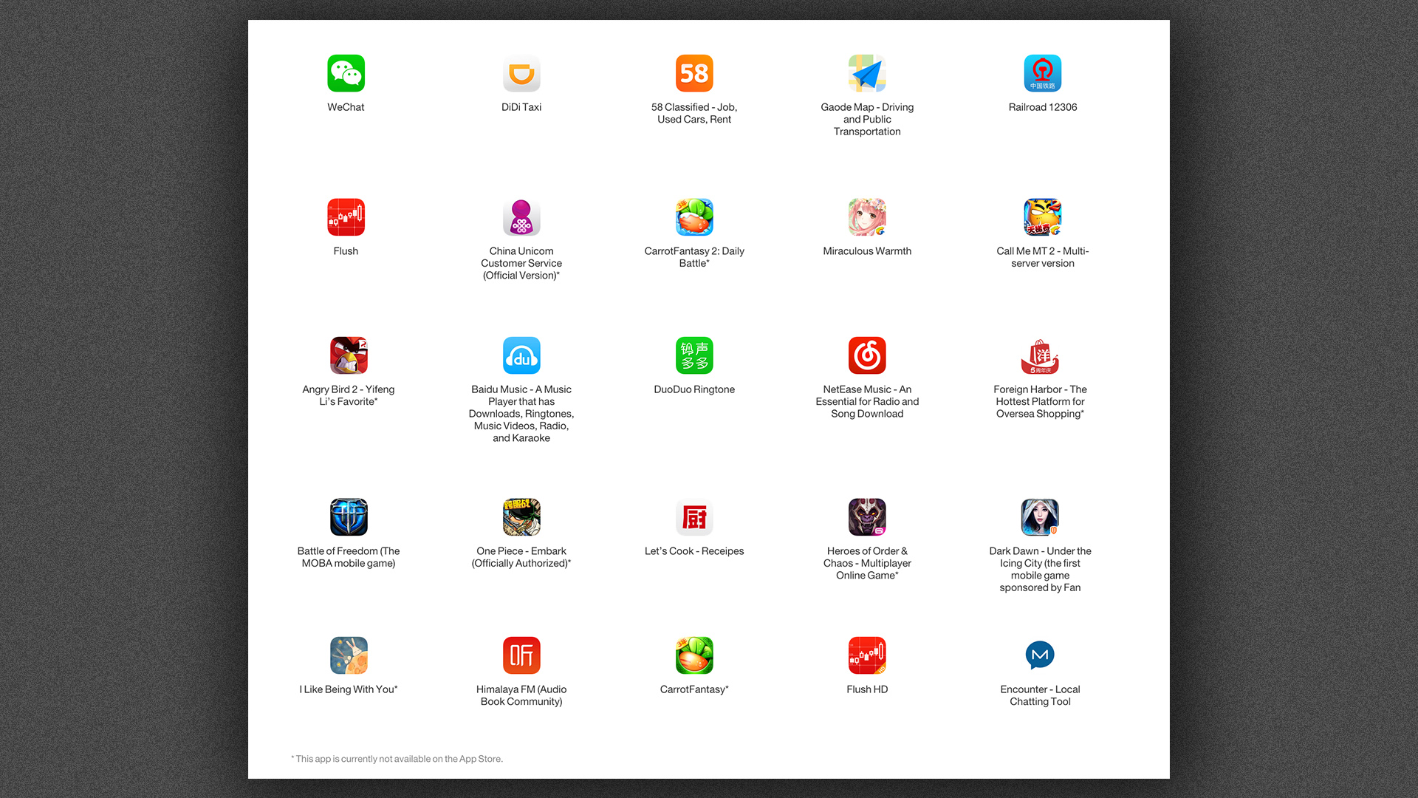Open Battle of Freedom MOBA icon
Screen dimensions: 1418x798
[347, 517]
